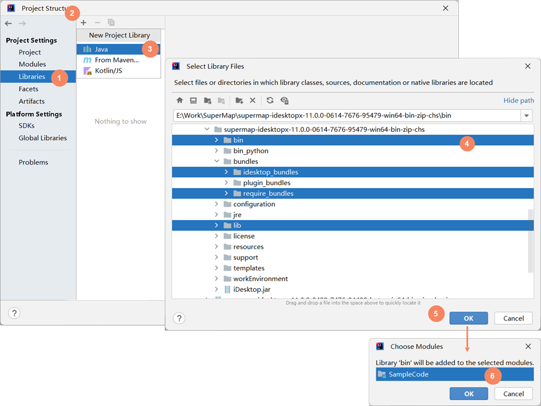541x406 pixels.
Task: Click the Home directory icon
Action: 180,100
